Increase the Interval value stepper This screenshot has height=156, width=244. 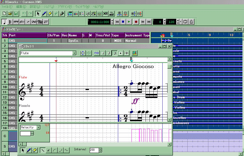pyautogui.click(x=101, y=149)
